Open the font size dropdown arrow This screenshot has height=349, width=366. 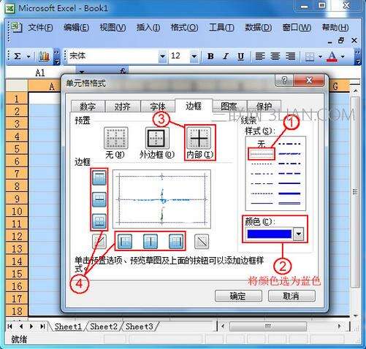pos(194,56)
